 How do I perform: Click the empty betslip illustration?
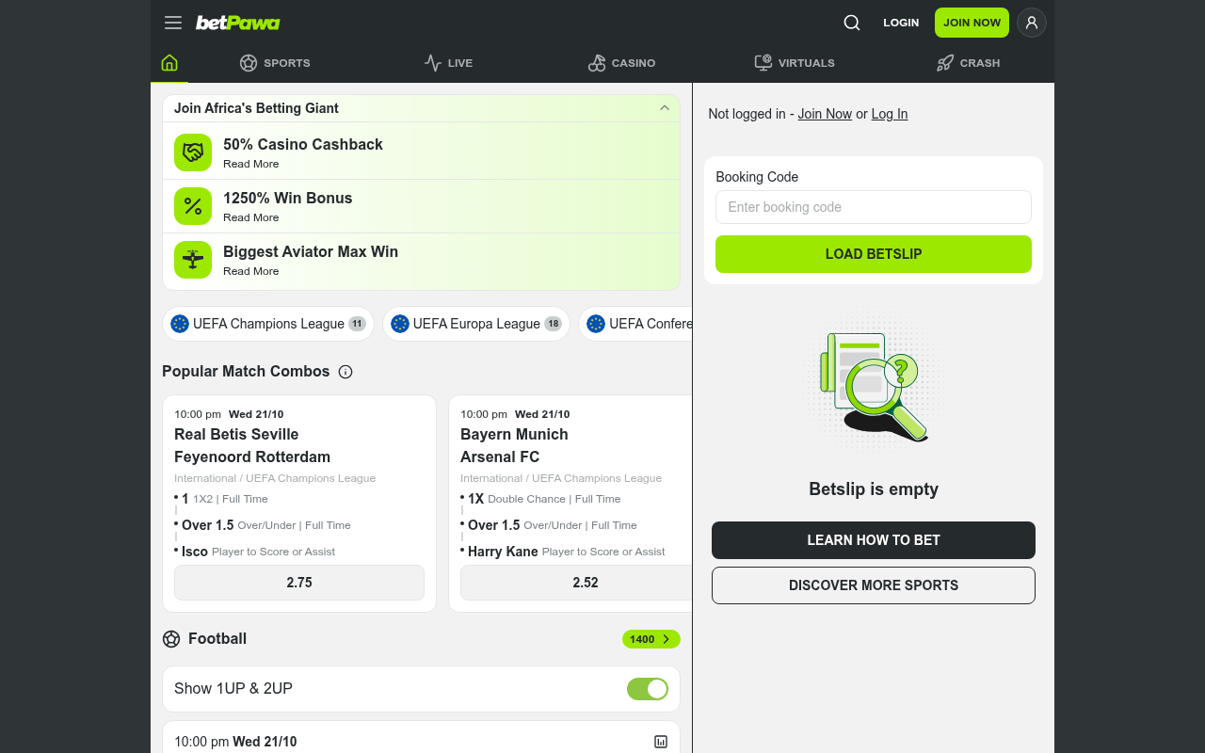coord(873,386)
